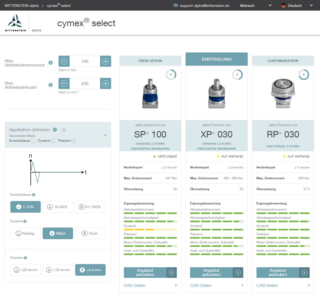Select the 16-60% Einschaltdauer option

(57, 207)
